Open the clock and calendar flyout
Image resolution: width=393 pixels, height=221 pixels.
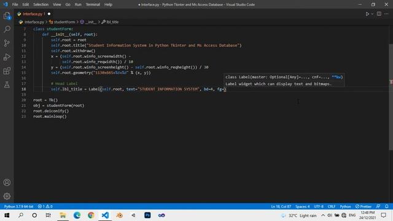[x=368, y=215]
